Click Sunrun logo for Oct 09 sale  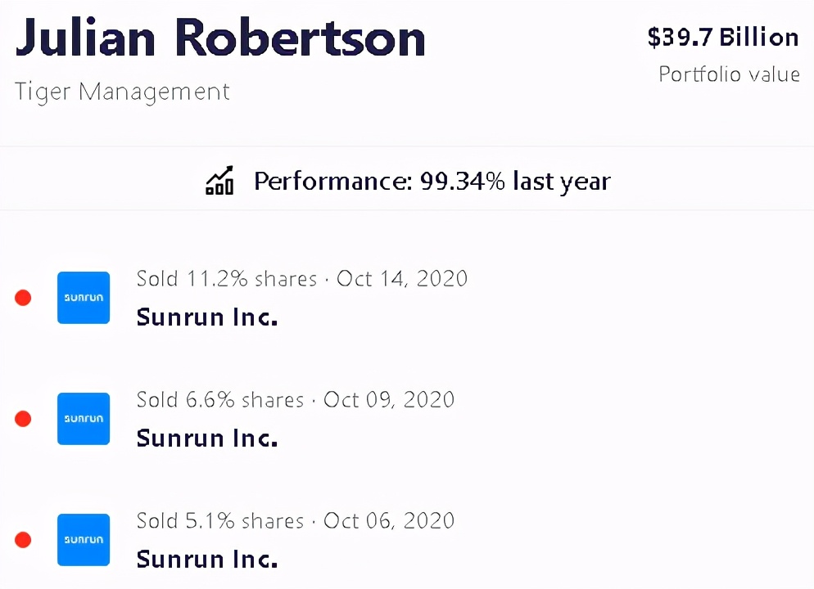pos(84,419)
